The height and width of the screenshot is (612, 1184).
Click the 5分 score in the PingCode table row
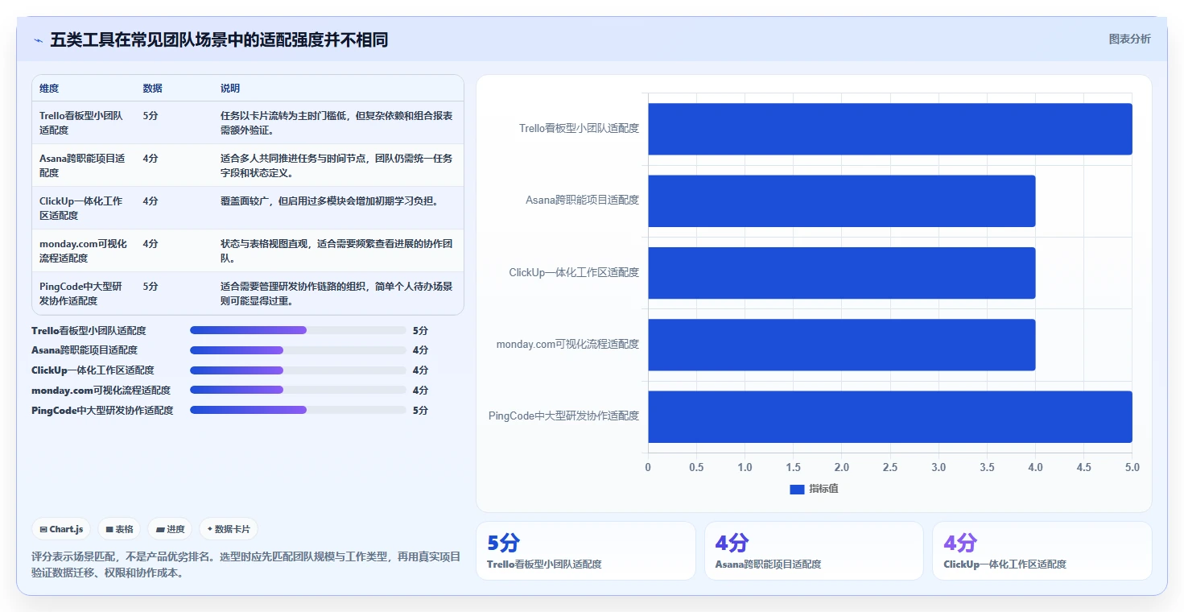click(151, 287)
